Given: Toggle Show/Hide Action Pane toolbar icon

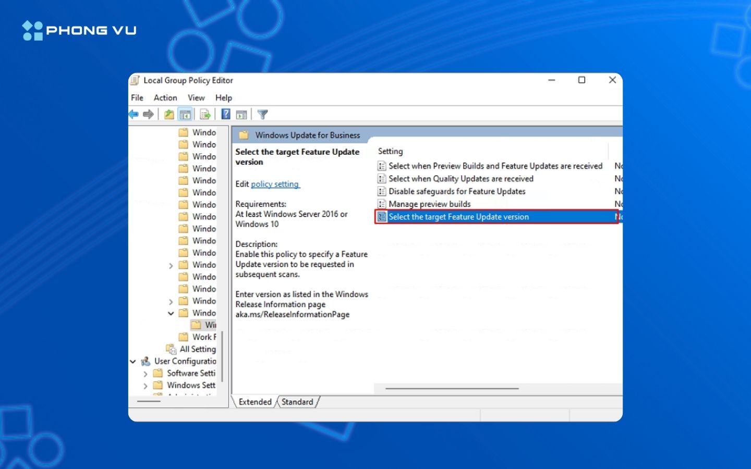Looking at the screenshot, I should click(x=241, y=114).
